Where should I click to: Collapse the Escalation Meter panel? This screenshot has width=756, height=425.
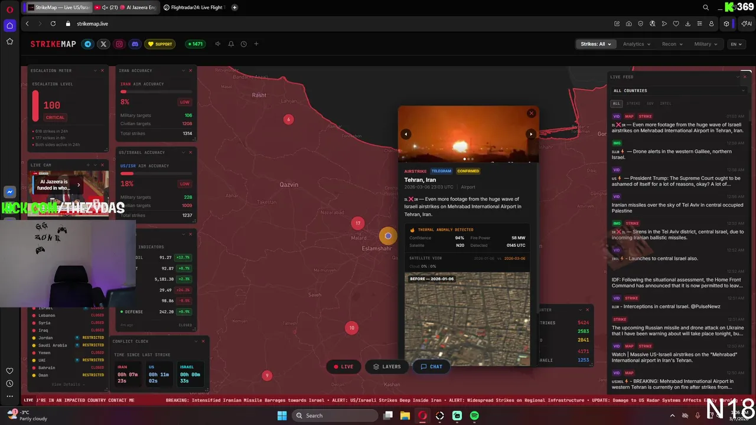pos(95,70)
